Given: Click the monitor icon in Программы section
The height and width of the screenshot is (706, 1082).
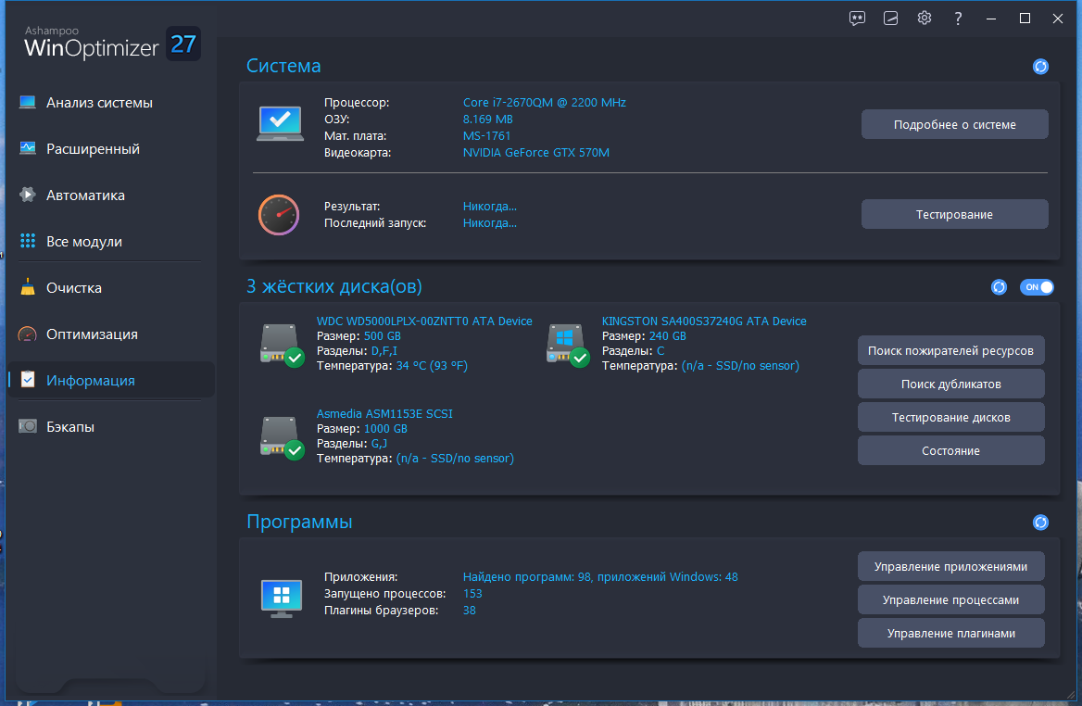Looking at the screenshot, I should coord(282,599).
